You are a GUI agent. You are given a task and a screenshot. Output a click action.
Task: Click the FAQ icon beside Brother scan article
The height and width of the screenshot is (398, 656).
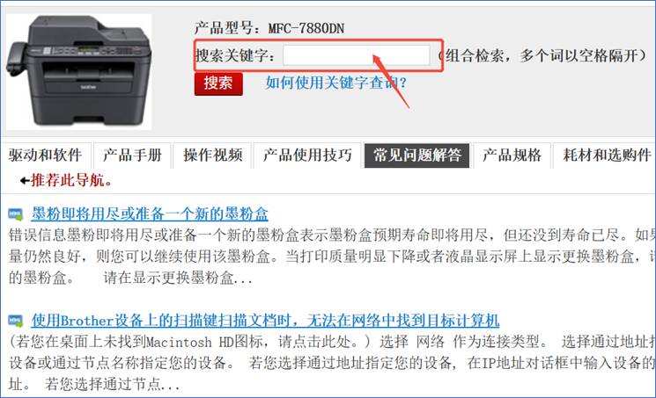16,321
